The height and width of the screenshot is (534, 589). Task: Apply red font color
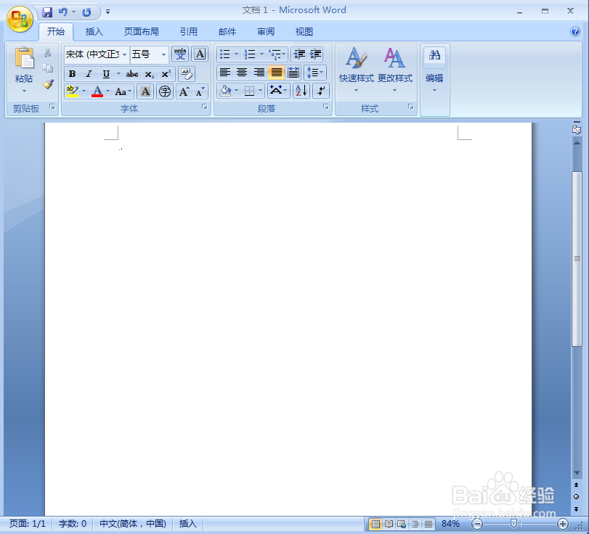[x=97, y=91]
